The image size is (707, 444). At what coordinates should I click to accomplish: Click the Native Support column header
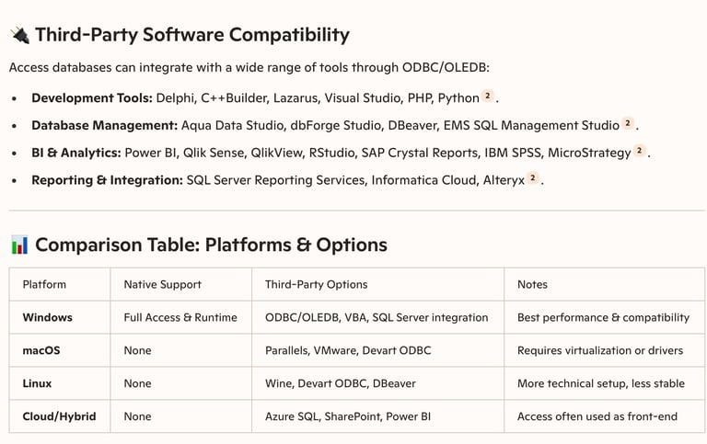(x=162, y=285)
